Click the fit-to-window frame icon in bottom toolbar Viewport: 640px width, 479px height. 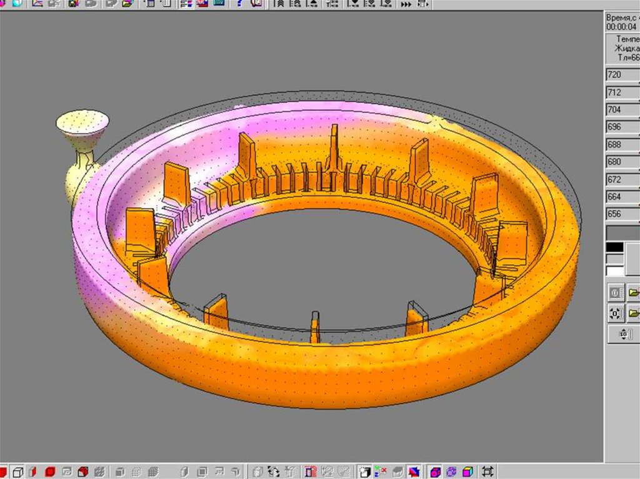tap(488, 472)
